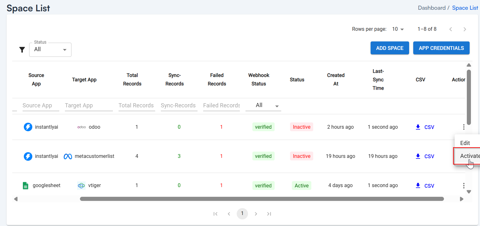Download CSV for the metacustomerlist row

click(x=425, y=156)
